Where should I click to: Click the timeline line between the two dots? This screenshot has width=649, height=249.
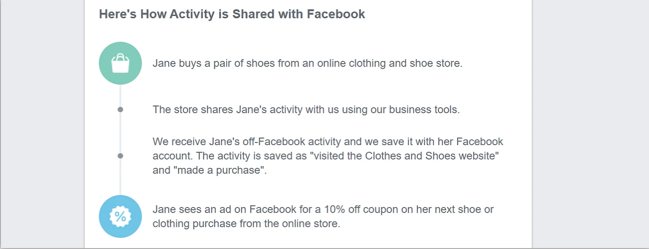(120, 133)
